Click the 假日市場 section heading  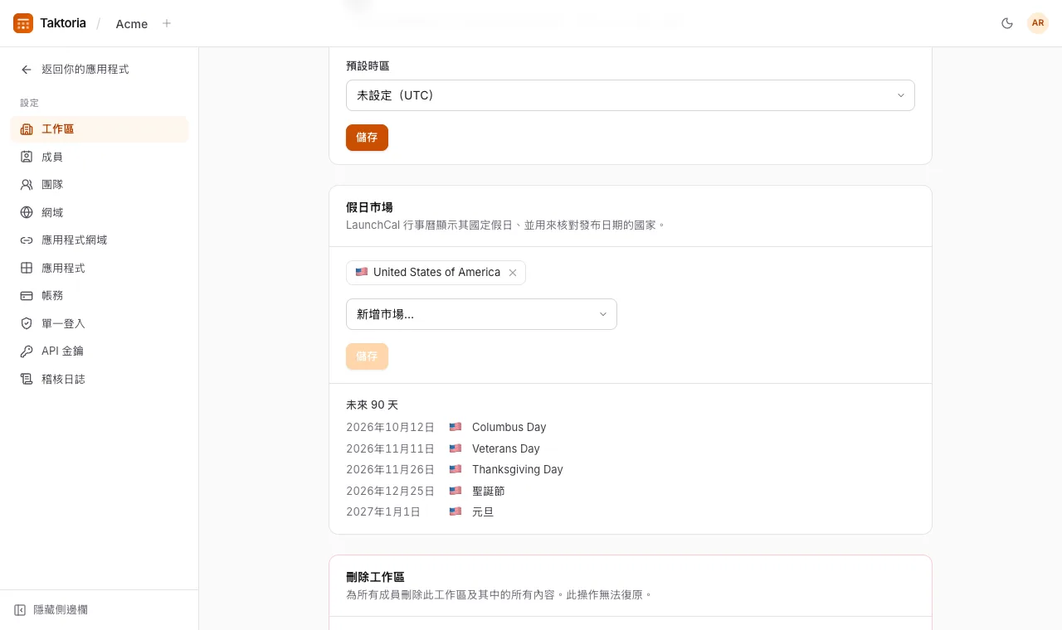[369, 207]
